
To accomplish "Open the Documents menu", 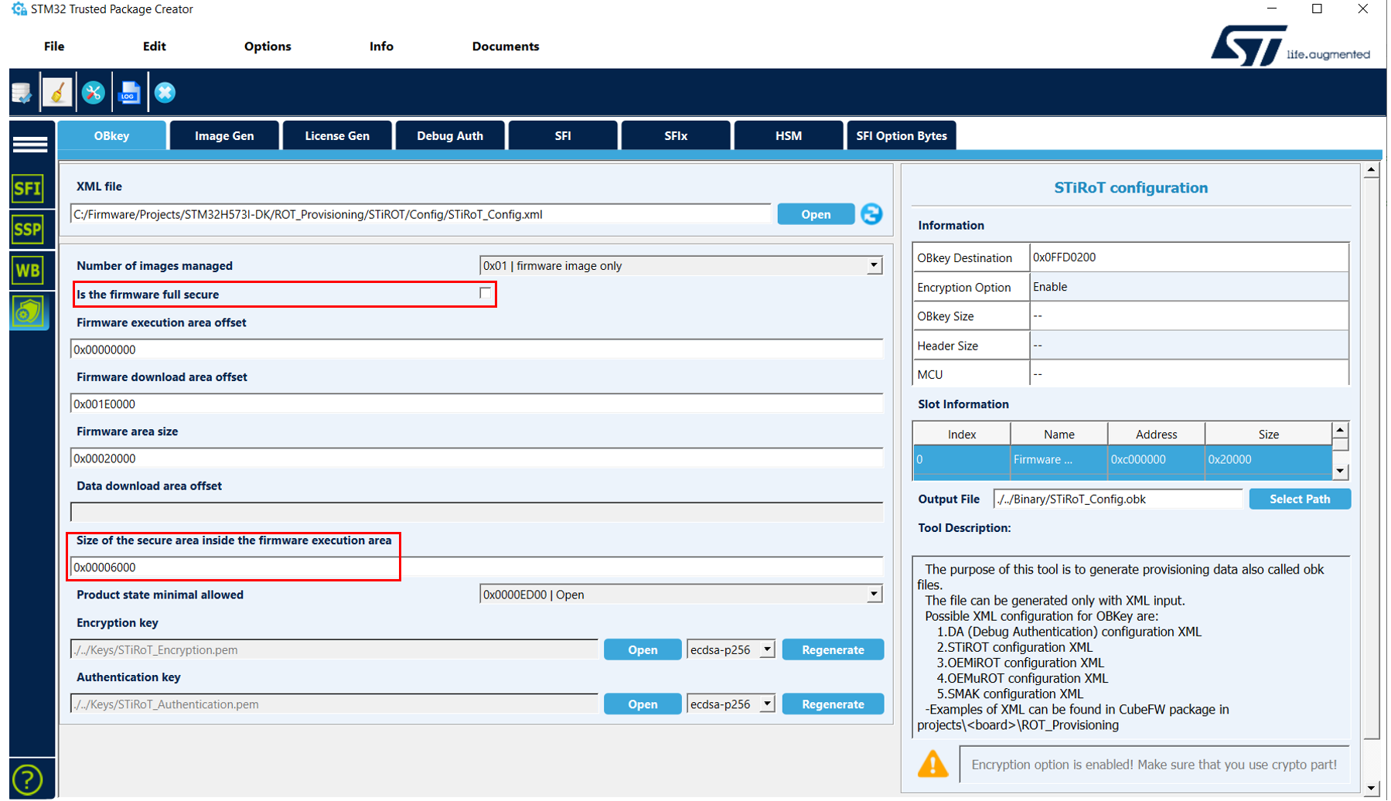I will point(506,46).
